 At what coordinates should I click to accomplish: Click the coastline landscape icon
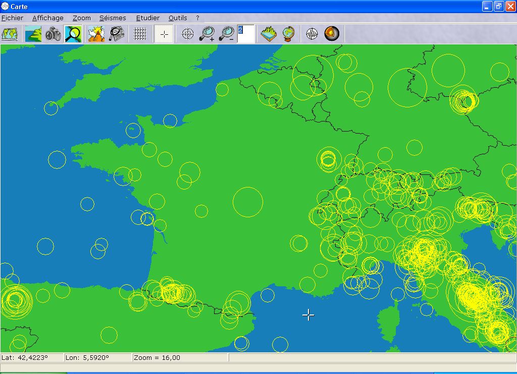pyautogui.click(x=33, y=34)
